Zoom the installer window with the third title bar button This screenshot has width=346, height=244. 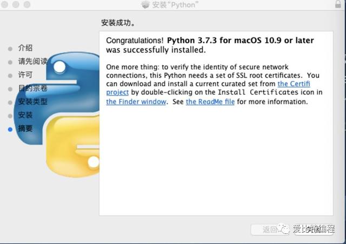click(27, 4)
